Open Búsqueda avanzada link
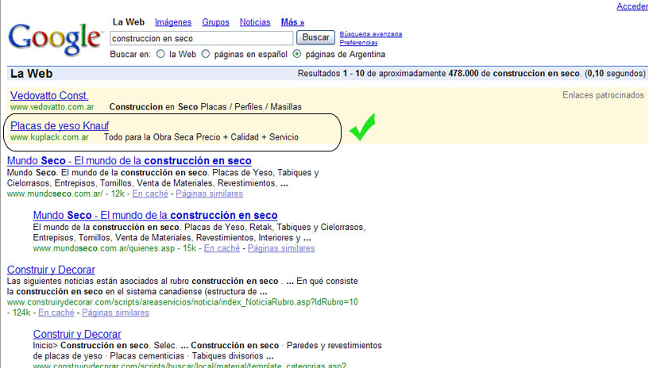653x368 pixels. [x=371, y=34]
